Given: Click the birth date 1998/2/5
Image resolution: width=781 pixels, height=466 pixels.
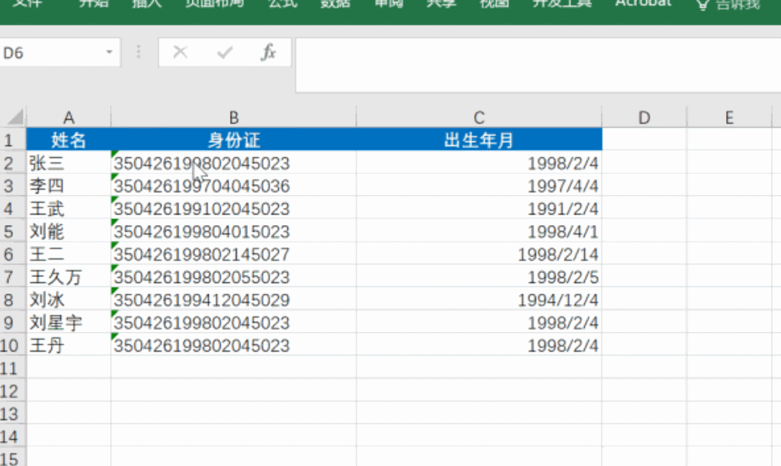Looking at the screenshot, I should (563, 277).
